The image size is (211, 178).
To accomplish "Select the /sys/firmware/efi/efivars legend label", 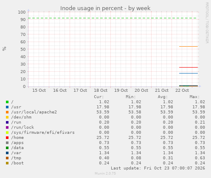I will coord(43,133).
